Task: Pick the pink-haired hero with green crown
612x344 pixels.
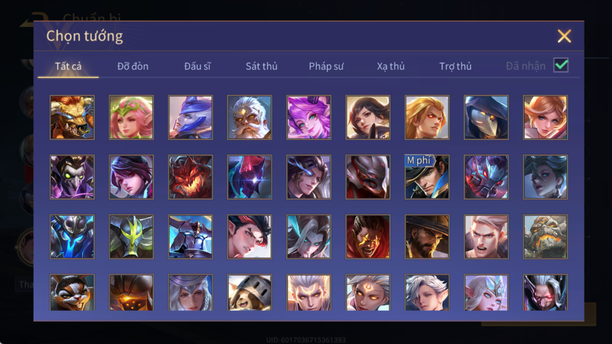Action: [131, 117]
